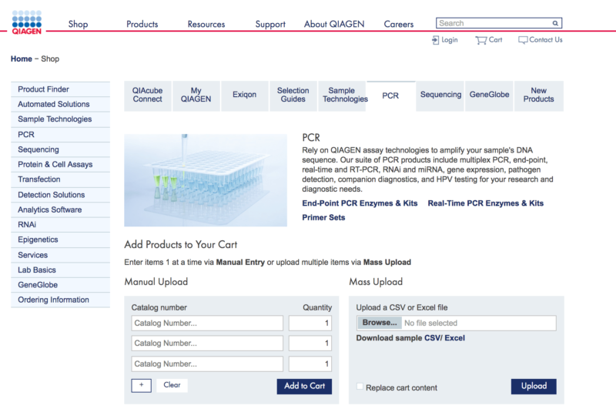Switch to the QIAcube Connect tab
The image size is (616, 419).
click(x=148, y=96)
